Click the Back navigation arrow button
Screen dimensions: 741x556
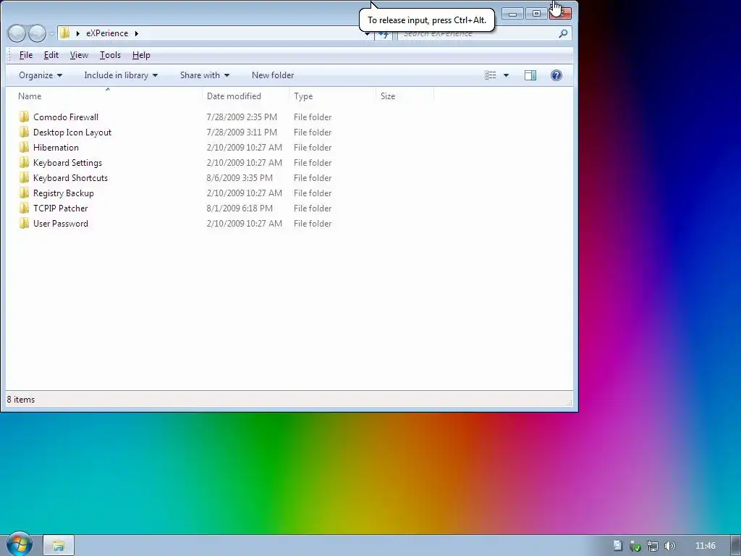(17, 33)
